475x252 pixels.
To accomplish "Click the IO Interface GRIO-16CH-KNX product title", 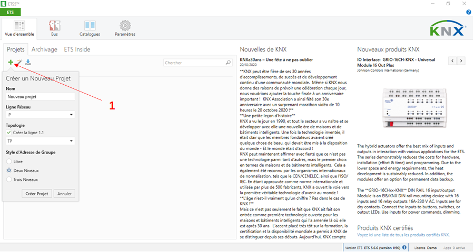I will point(396,62).
